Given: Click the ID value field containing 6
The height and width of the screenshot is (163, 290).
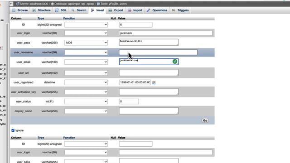Looking at the screenshot, I should point(136,24).
